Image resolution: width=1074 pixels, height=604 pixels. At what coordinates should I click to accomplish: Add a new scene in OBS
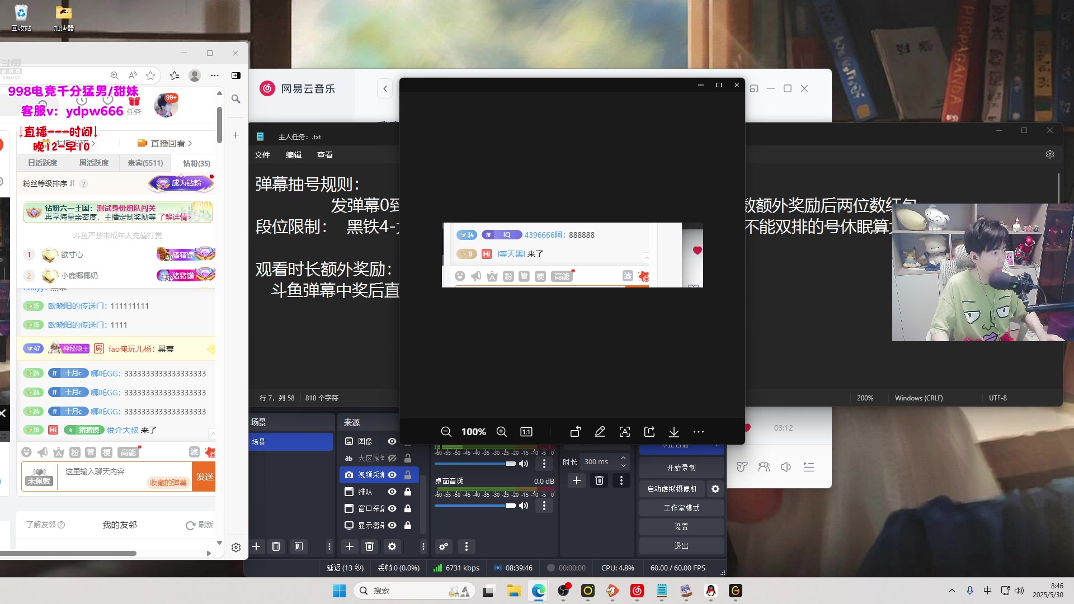(256, 546)
